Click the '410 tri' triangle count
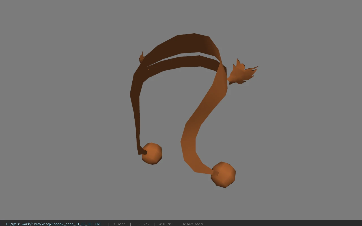The width and height of the screenshot is (362, 226). [166, 224]
